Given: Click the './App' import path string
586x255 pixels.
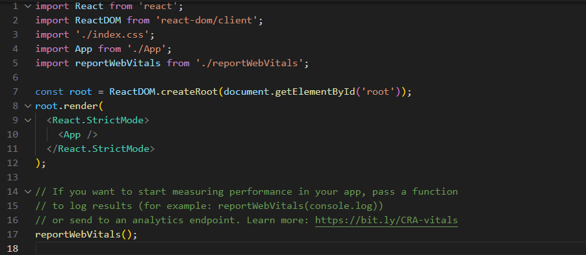Looking at the screenshot, I should coord(147,49).
